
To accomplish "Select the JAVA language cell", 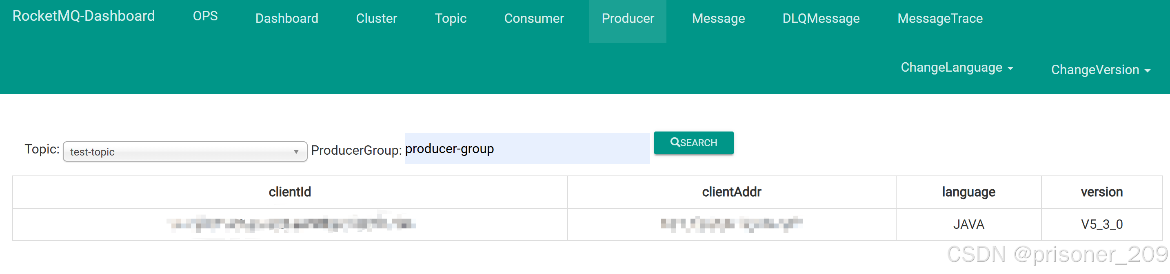I will point(968,224).
